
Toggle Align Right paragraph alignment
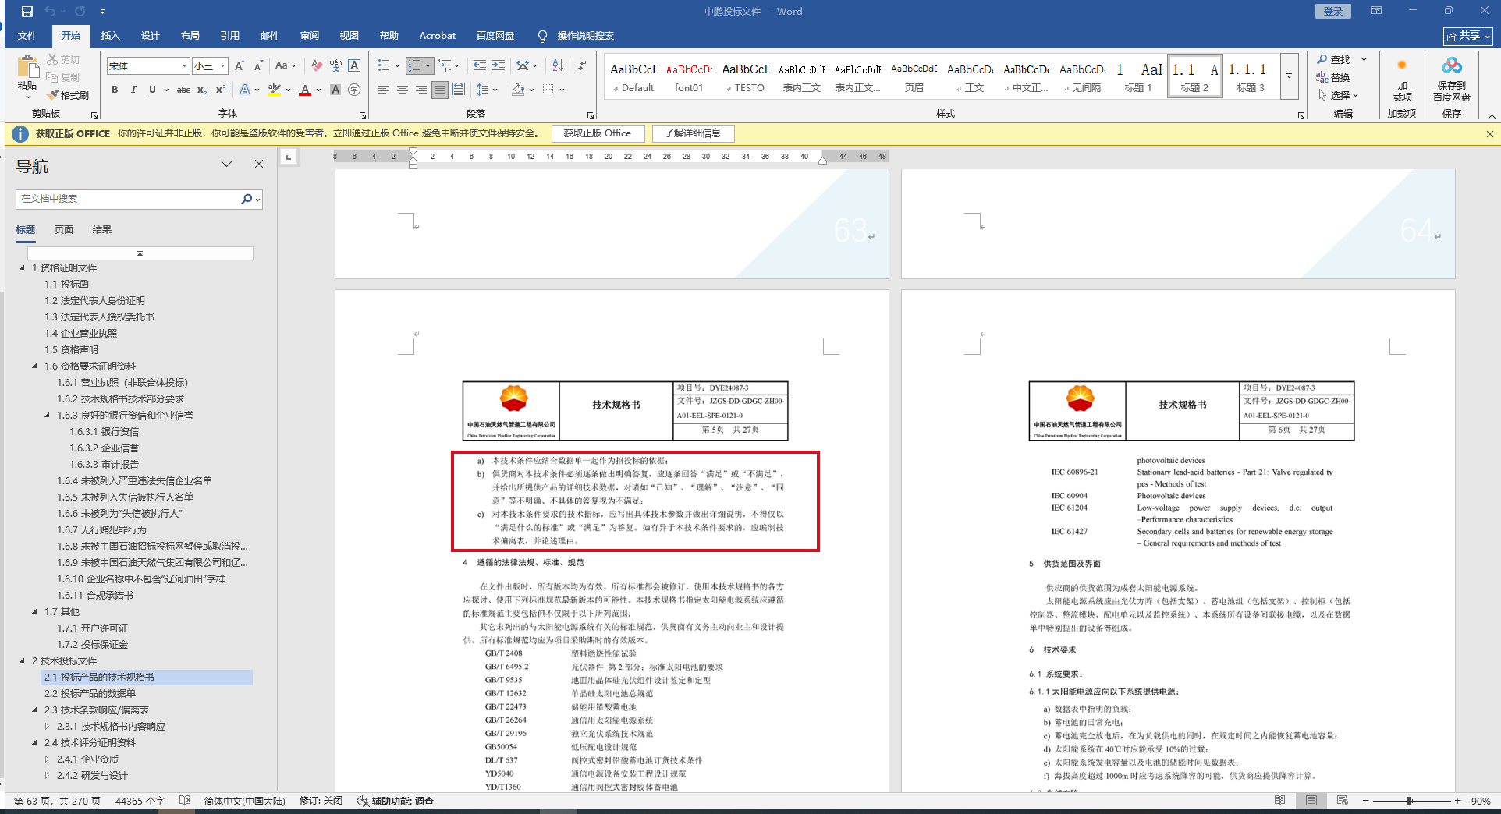[x=421, y=90]
